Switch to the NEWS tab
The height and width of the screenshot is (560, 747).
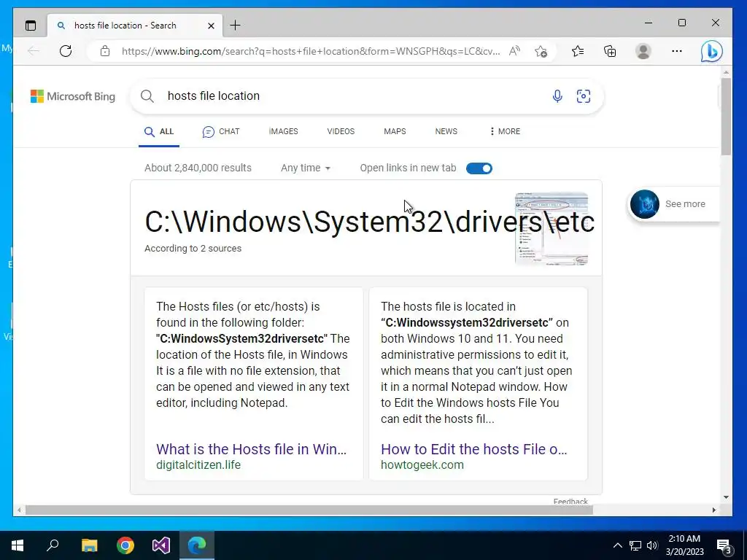point(446,131)
